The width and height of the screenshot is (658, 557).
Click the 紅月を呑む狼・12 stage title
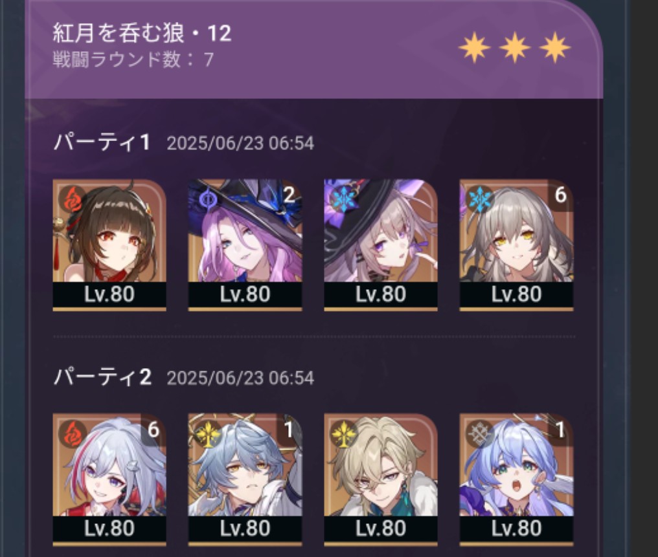[x=142, y=33]
